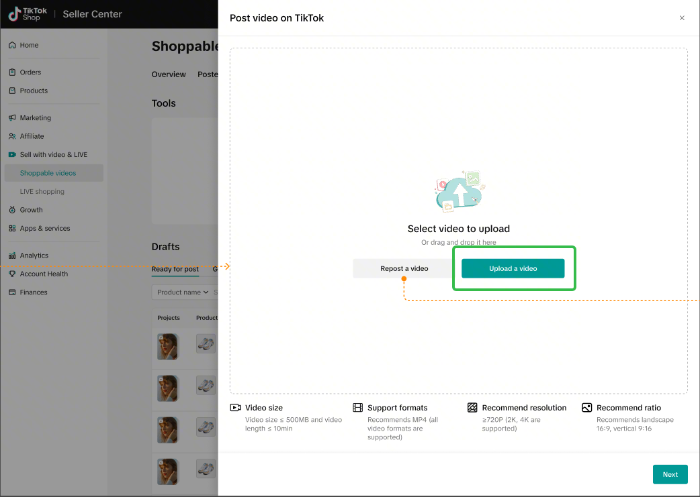Click the Account Health icon
This screenshot has height=497, width=700.
tap(12, 274)
